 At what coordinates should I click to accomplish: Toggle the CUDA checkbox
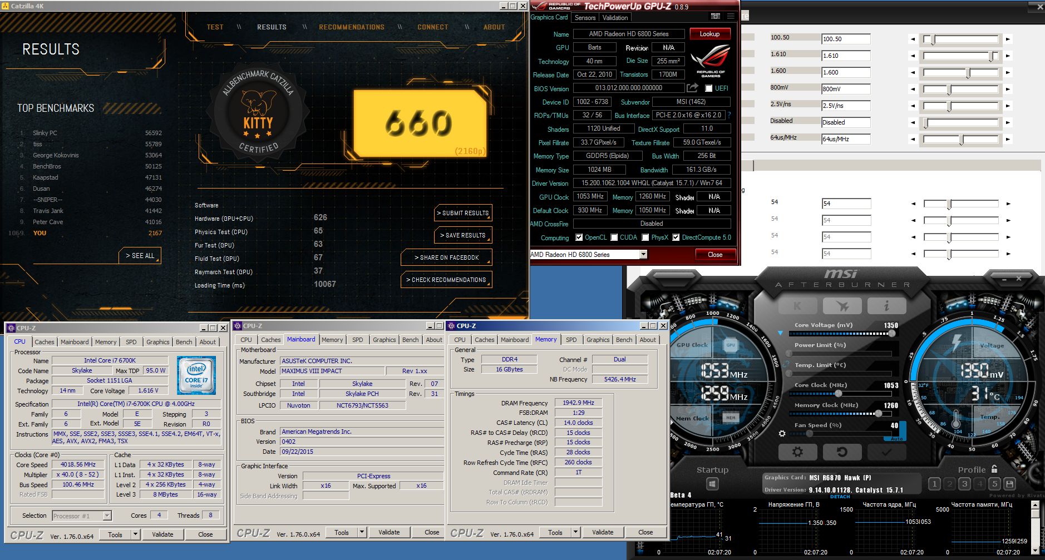pyautogui.click(x=614, y=237)
